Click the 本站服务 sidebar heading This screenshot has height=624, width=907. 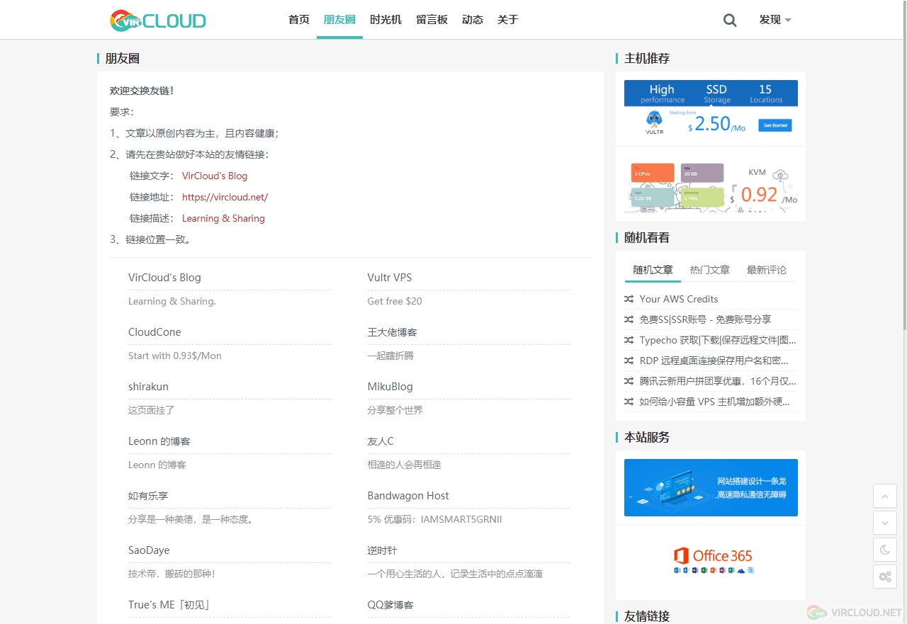click(x=647, y=437)
